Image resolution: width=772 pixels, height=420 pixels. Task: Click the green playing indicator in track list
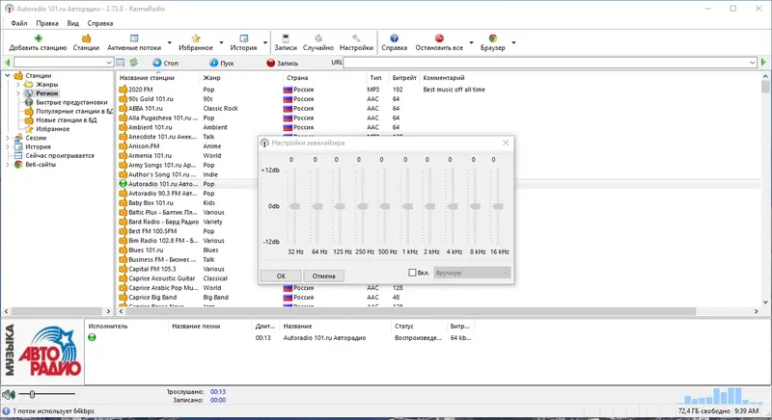coord(92,337)
